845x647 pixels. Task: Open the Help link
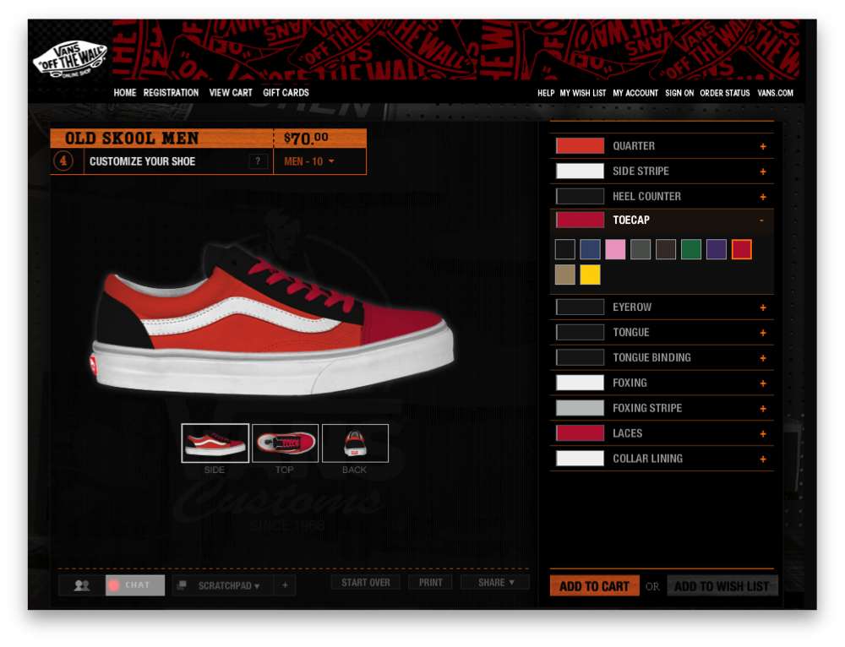click(546, 93)
